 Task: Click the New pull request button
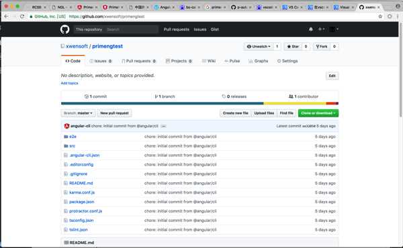(x=114, y=113)
